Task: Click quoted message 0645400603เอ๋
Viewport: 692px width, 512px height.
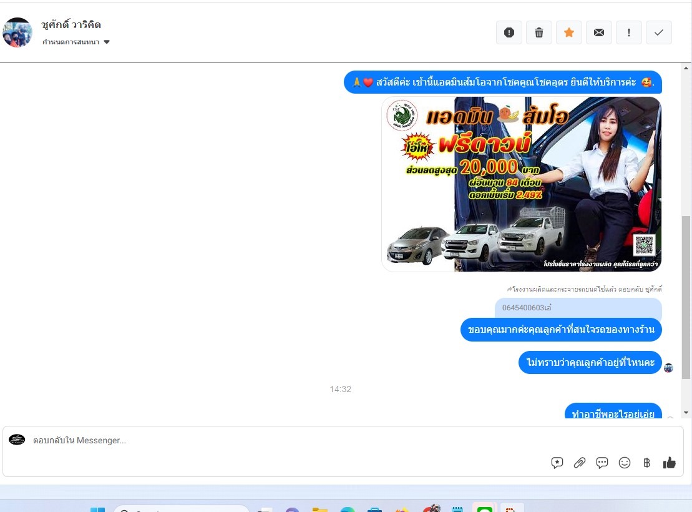Action: 578,308
